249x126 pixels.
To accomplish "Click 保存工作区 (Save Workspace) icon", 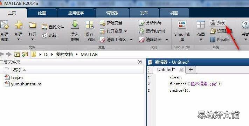I will pos(90,24).
